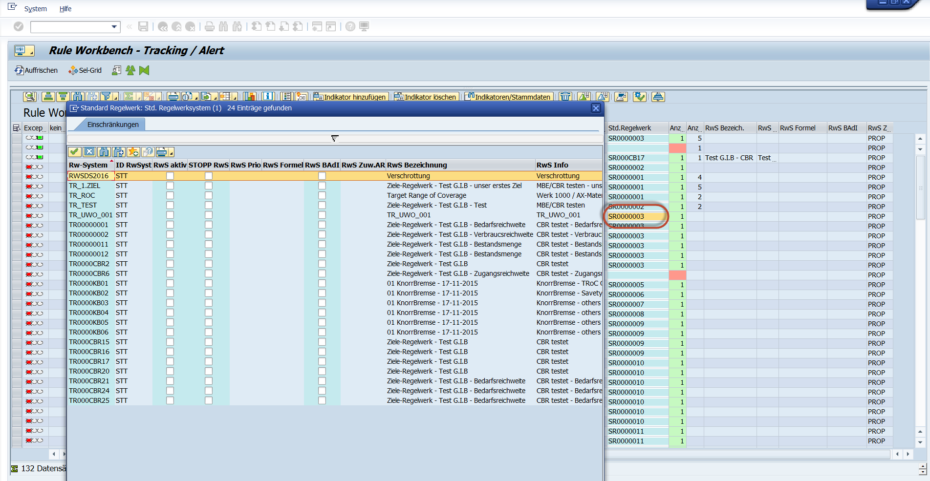This screenshot has width=930, height=481.
Task: Click the Auffrischen refresh icon
Action: 20,70
